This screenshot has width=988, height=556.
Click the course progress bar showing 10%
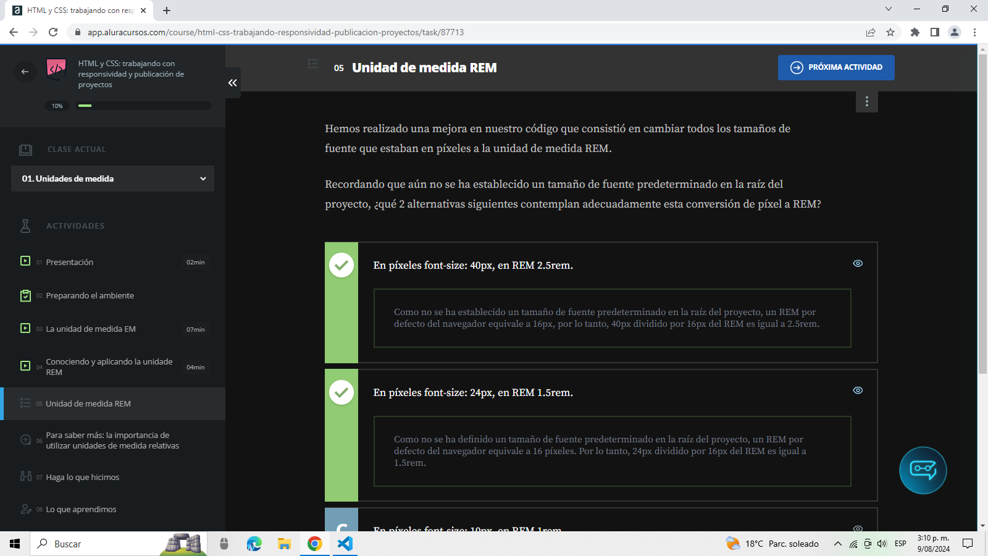pyautogui.click(x=143, y=106)
